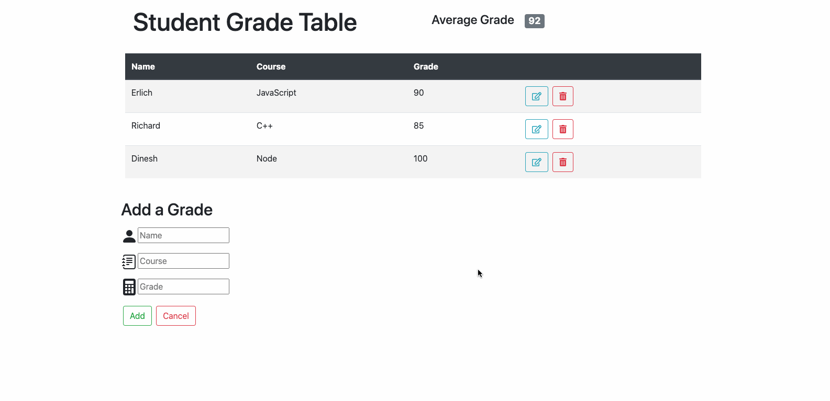Click the list icon beside Course field

129,261
